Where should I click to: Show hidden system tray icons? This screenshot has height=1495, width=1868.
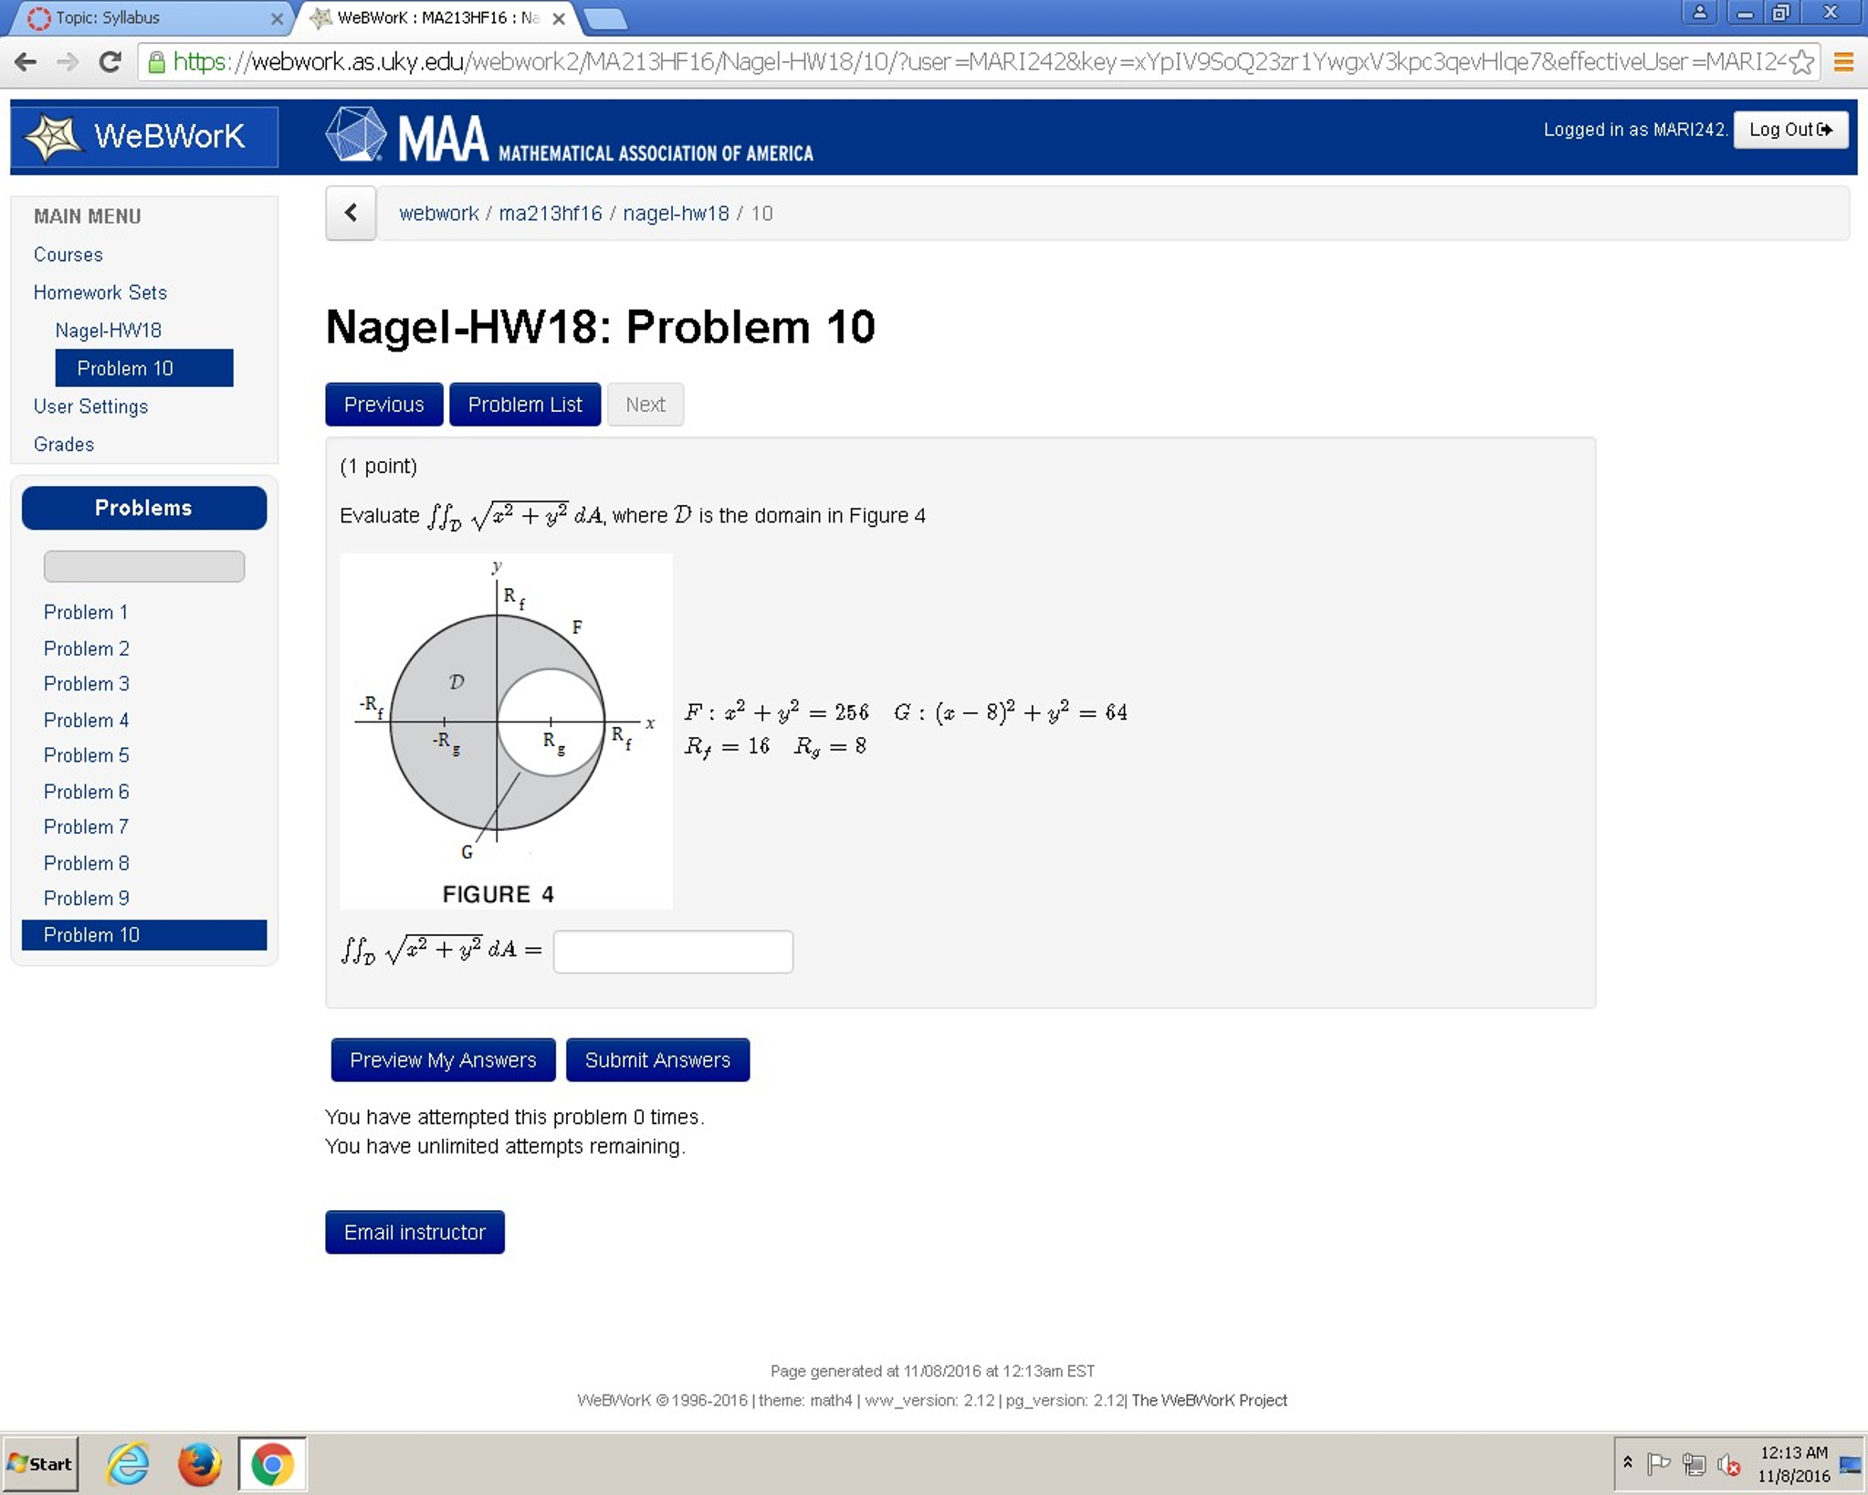point(1628,1463)
